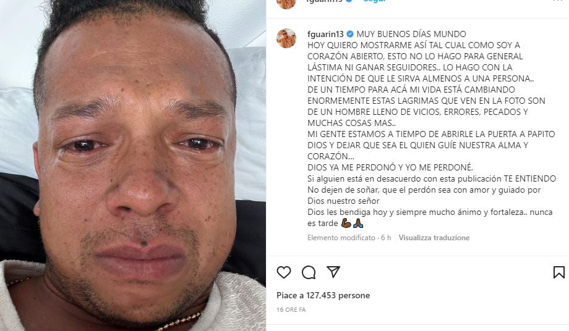The image size is (569, 331).
Task: Click Visualizza traduzione to translate the caption
Action: point(434,238)
